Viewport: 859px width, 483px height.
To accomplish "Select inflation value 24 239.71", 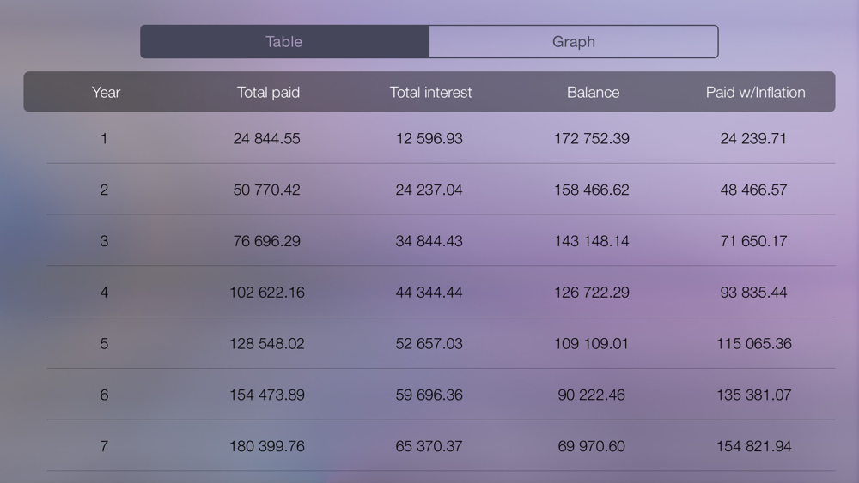I will pos(753,138).
